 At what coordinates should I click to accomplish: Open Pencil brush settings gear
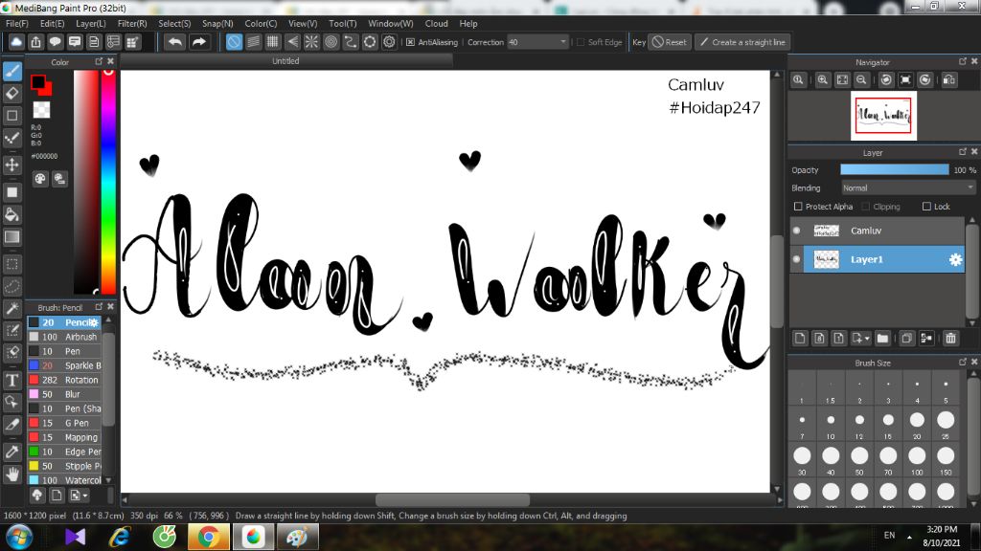tap(94, 322)
